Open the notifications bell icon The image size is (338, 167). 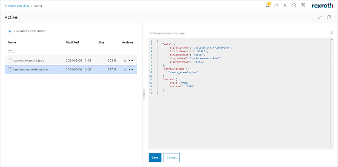[267, 6]
